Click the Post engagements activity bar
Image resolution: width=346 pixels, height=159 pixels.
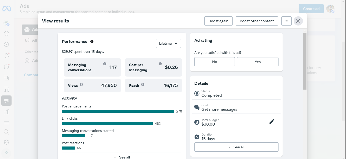click(118, 111)
